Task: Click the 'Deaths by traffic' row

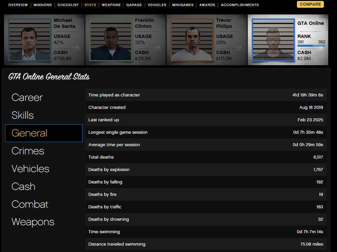Action: [206, 207]
